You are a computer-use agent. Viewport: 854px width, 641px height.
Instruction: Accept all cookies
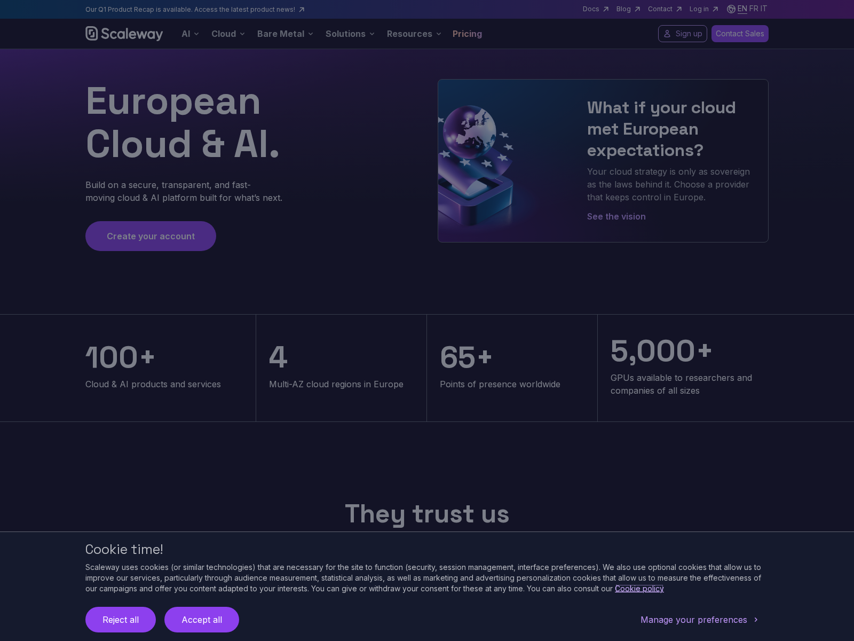point(202,620)
